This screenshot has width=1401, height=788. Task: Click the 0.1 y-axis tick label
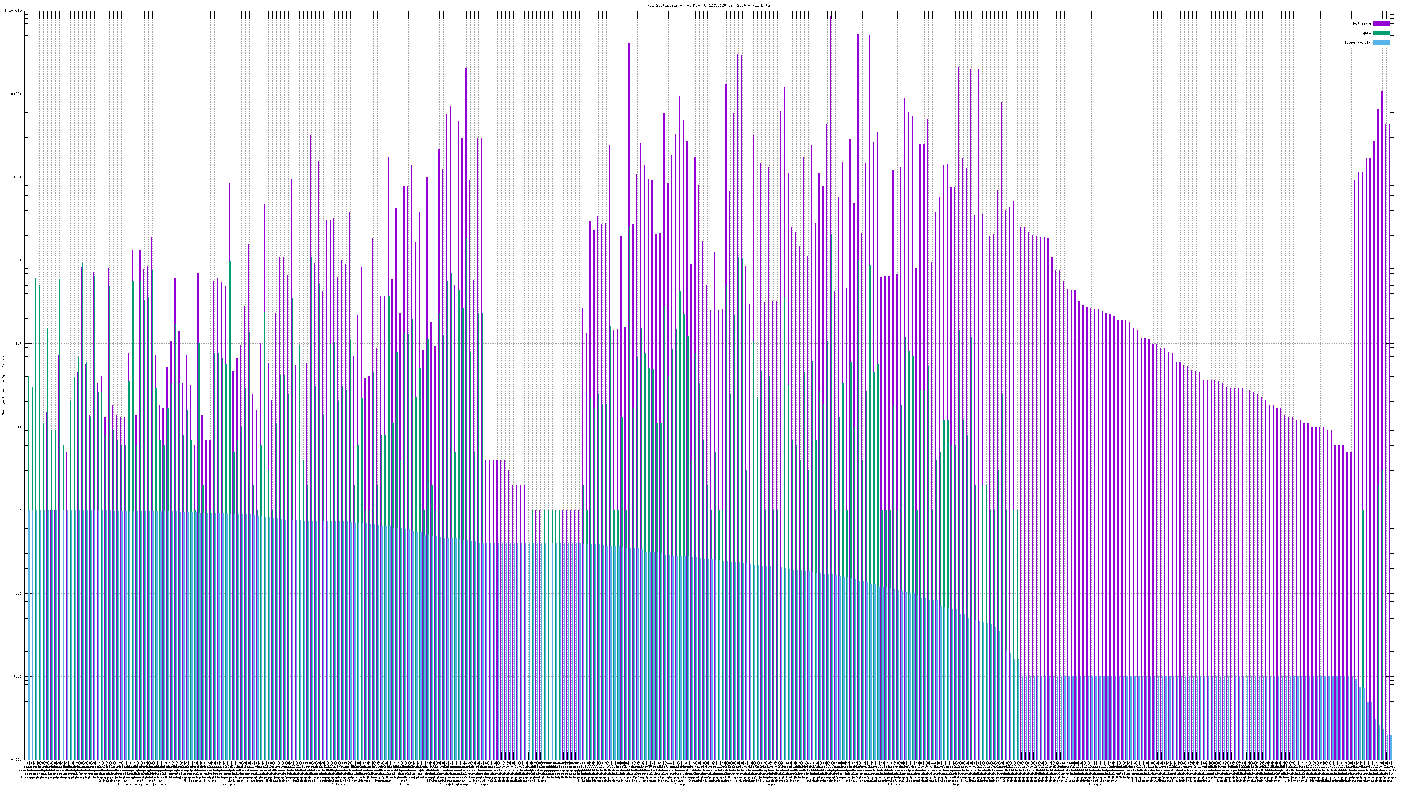[19, 593]
